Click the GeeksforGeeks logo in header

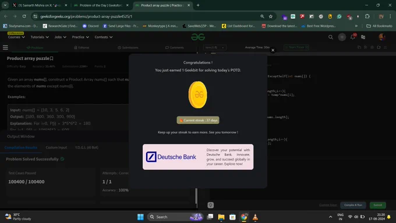[198, 37]
